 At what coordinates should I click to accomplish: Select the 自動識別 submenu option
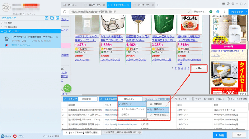tap(157, 104)
